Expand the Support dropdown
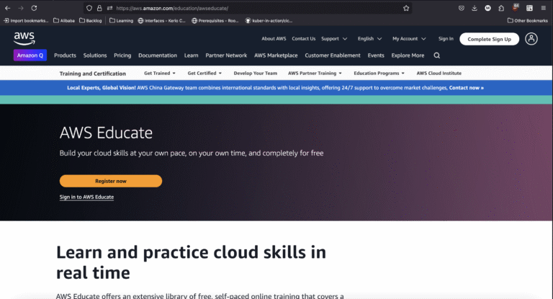Viewport: 553px width, 299px height. pos(334,39)
